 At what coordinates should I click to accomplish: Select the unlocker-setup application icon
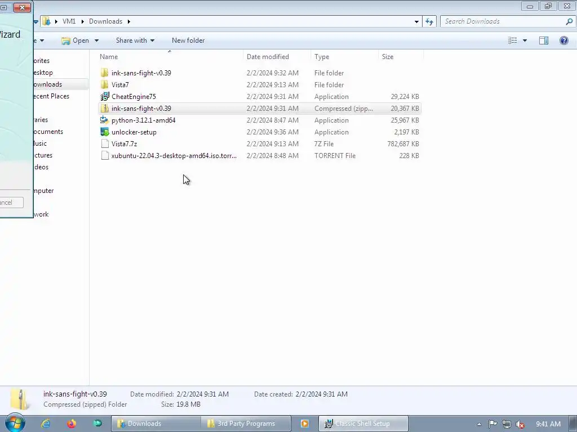coord(104,132)
